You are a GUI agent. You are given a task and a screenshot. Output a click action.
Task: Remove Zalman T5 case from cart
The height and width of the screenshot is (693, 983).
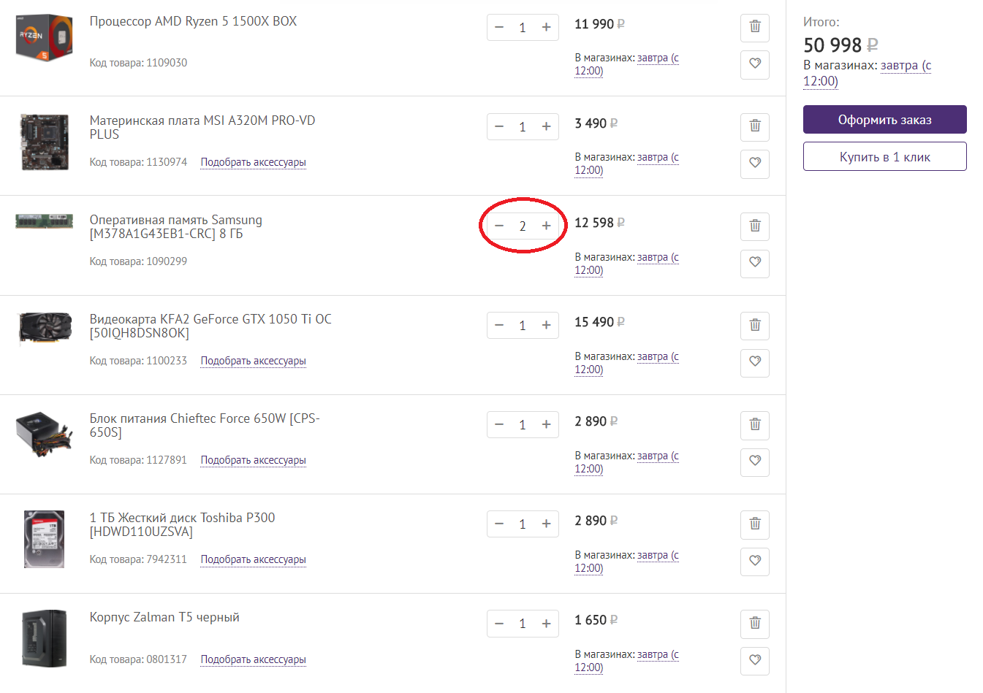coord(755,623)
